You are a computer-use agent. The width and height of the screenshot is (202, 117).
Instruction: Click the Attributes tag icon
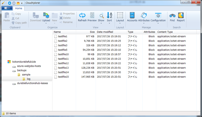tap(144, 15)
